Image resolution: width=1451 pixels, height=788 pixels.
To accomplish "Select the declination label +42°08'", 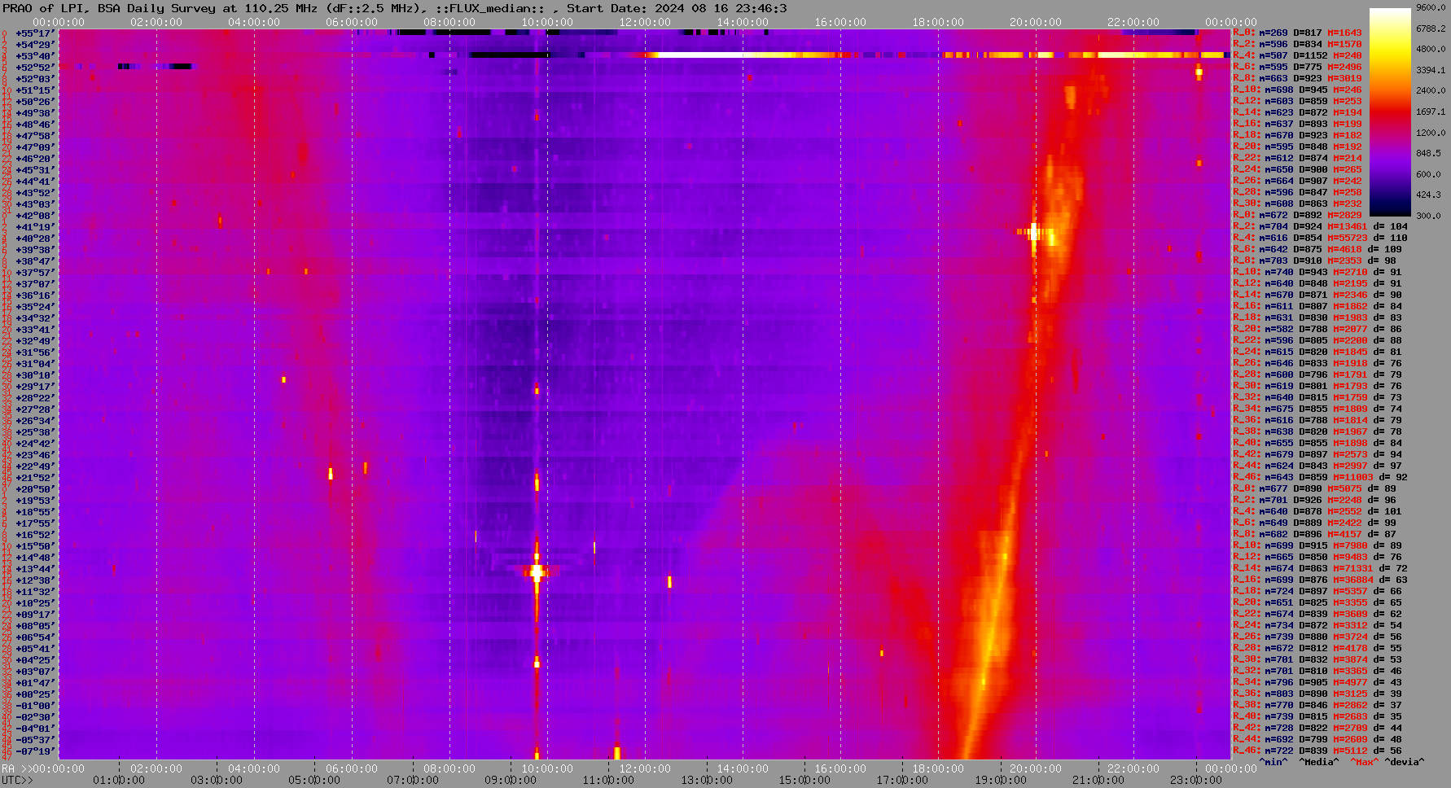I will pos(35,216).
